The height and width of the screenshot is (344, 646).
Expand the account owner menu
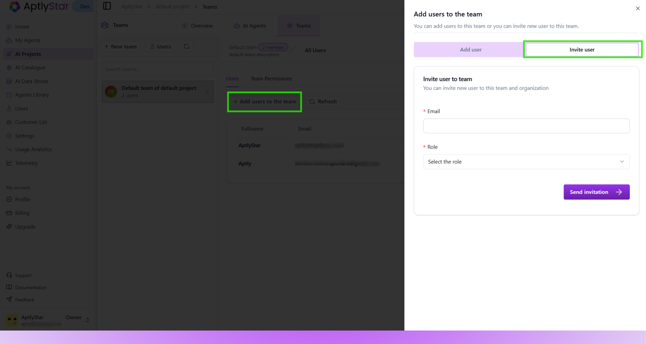pyautogui.click(x=87, y=320)
